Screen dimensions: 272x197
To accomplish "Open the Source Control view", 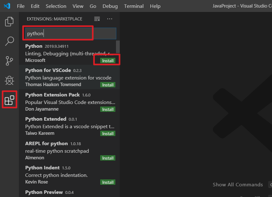I will 9,61.
